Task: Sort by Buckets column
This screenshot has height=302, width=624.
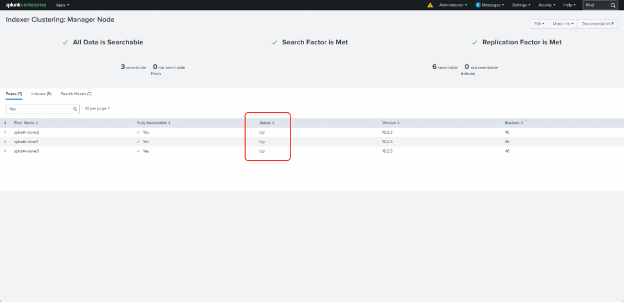Action: point(514,123)
